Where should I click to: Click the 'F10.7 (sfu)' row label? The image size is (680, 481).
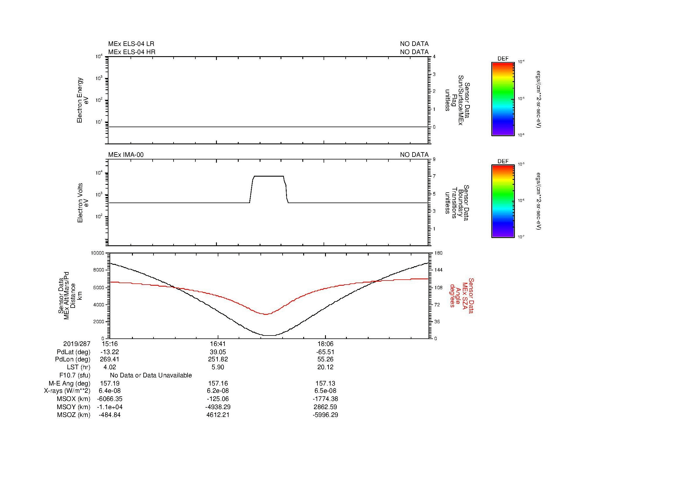point(75,375)
